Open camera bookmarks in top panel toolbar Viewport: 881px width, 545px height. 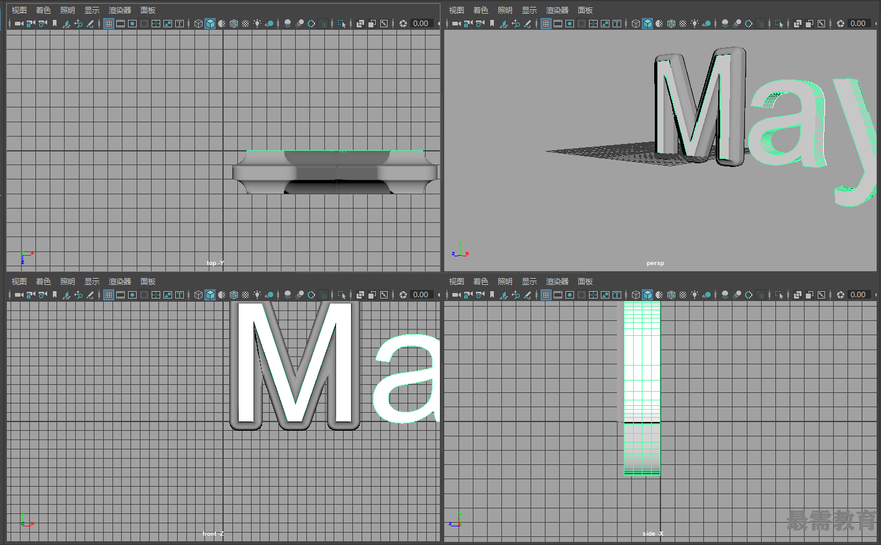[x=55, y=24]
